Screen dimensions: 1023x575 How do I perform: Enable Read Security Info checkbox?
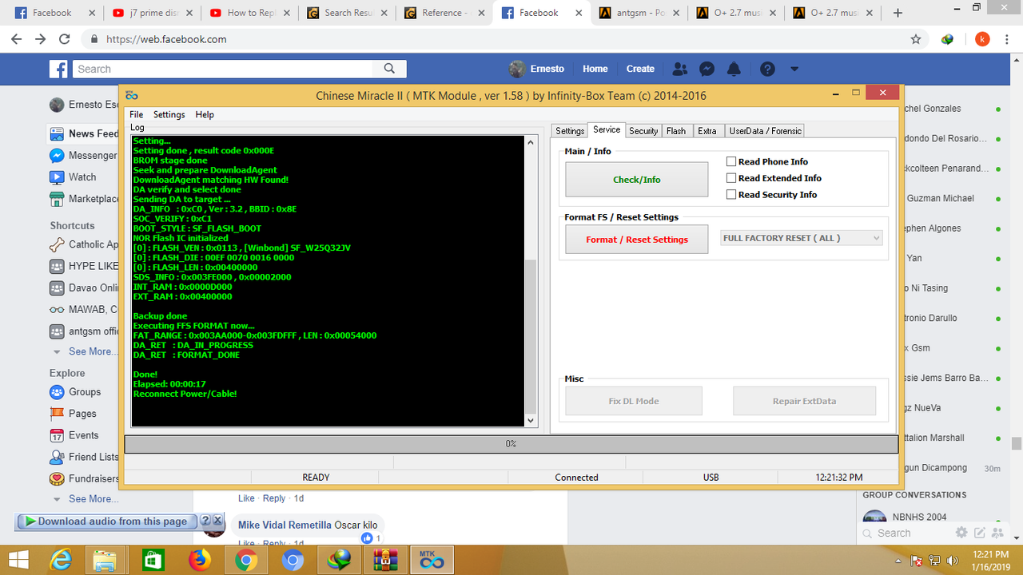[730, 194]
